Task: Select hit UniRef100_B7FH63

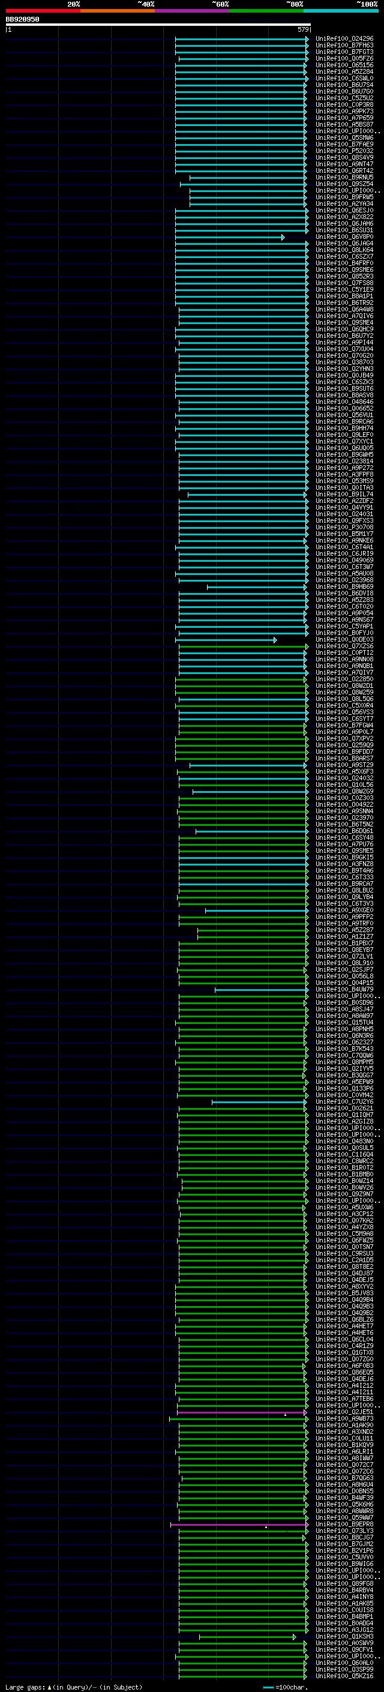Action: [344, 46]
